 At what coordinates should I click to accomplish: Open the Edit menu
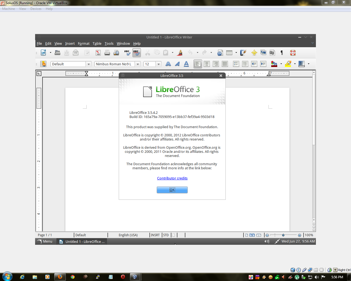click(48, 43)
